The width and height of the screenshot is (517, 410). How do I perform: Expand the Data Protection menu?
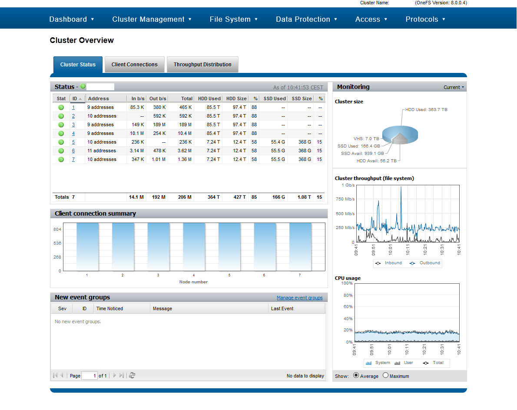click(x=306, y=19)
